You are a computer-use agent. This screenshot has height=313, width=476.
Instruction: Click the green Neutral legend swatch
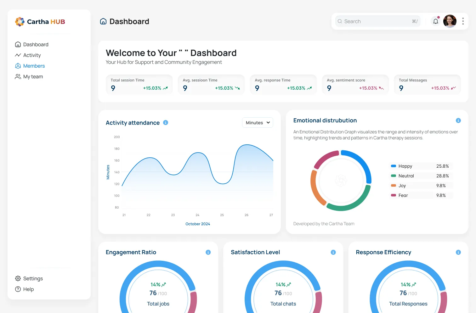(x=394, y=176)
